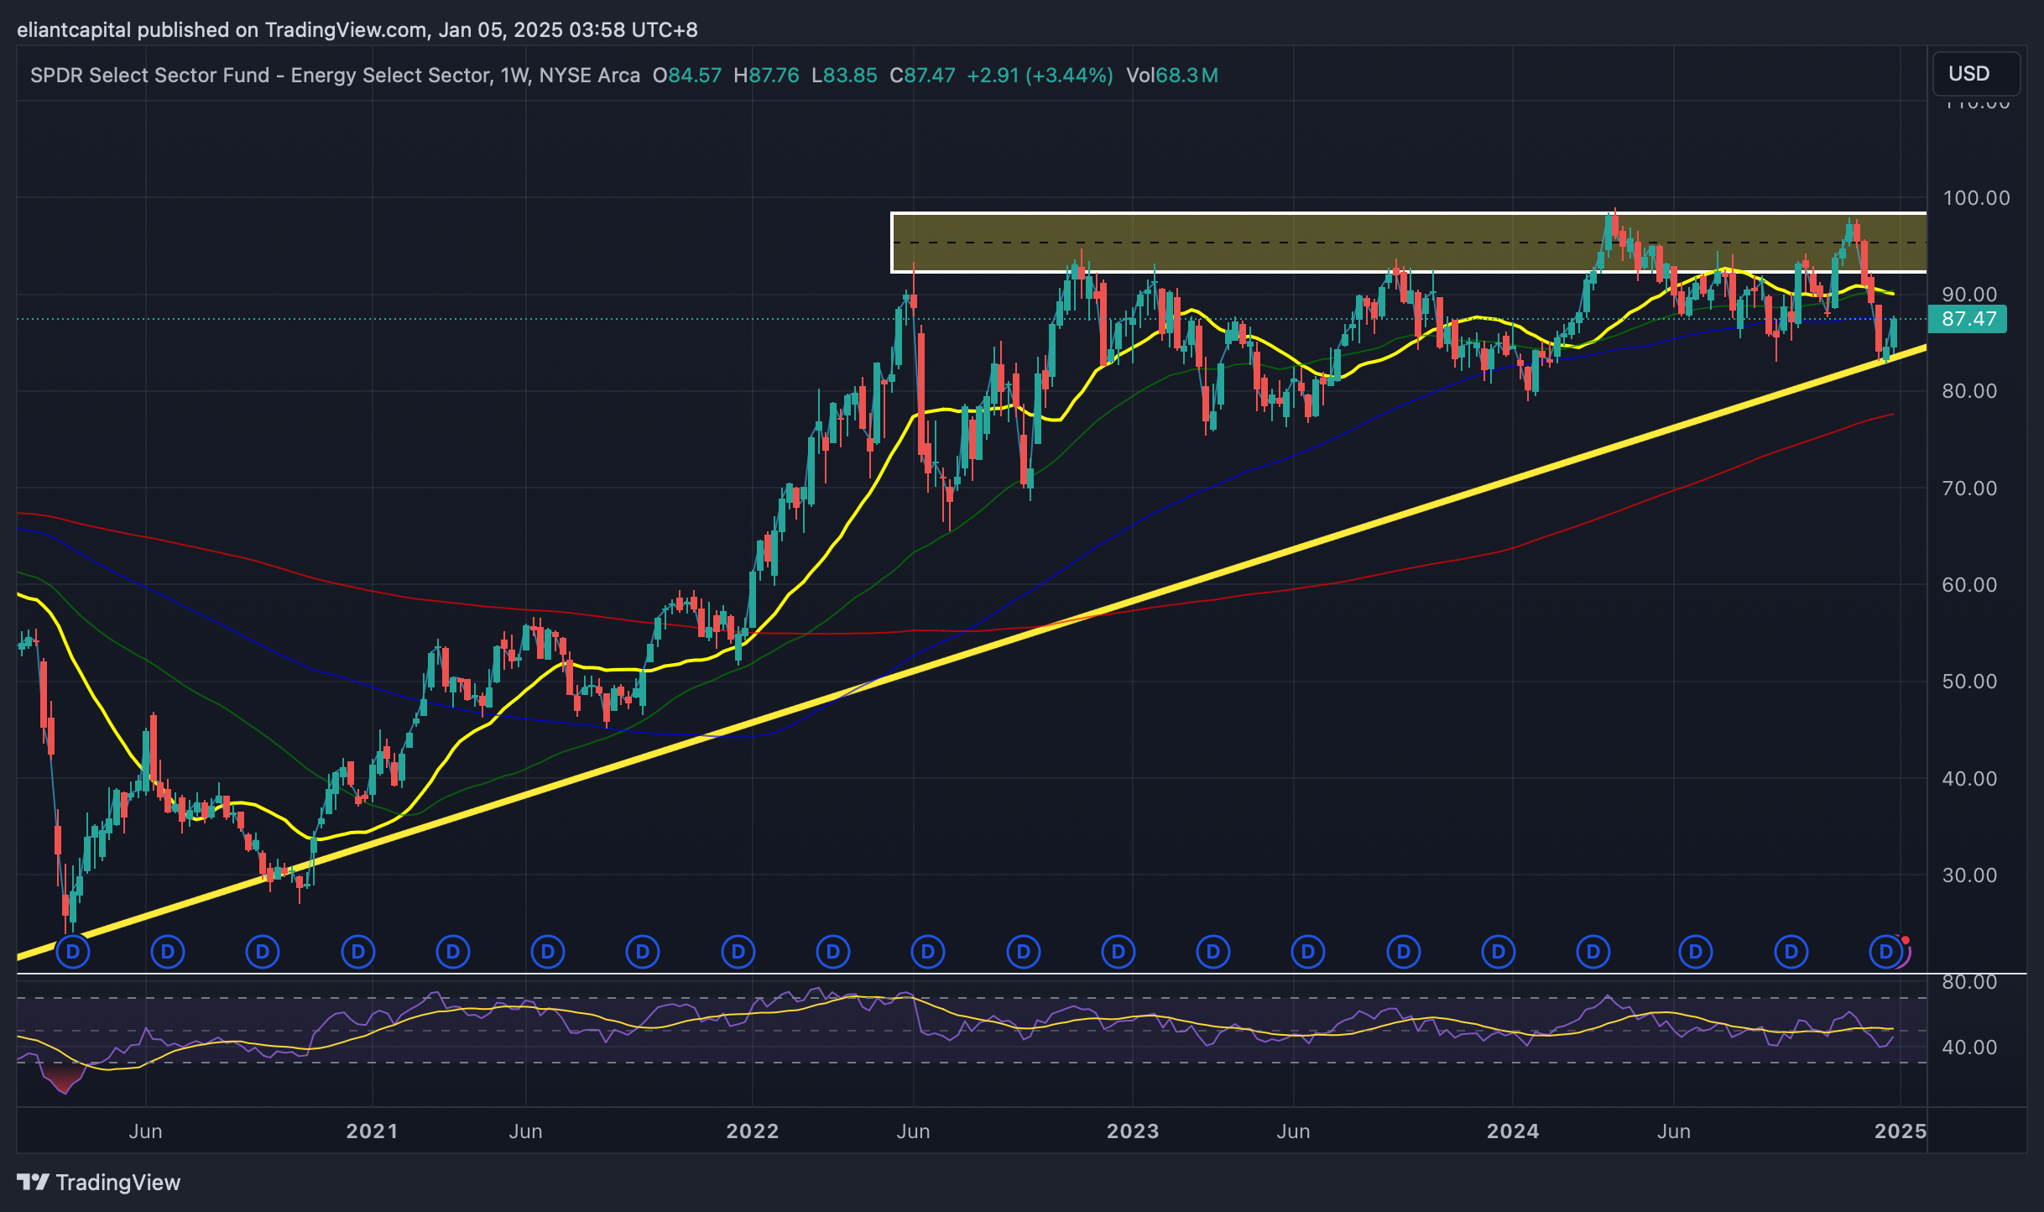This screenshot has height=1212, width=2044.
Task: Click the dividend marker nearest the 2024 gridline
Action: point(1499,952)
